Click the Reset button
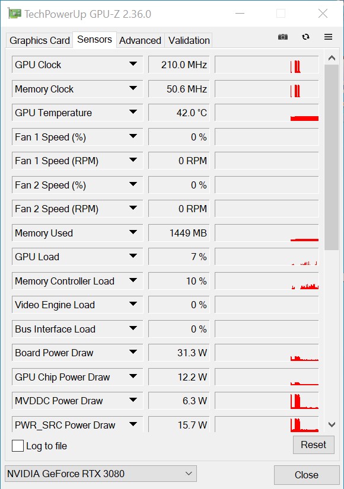This screenshot has width=344, height=489. 313,445
